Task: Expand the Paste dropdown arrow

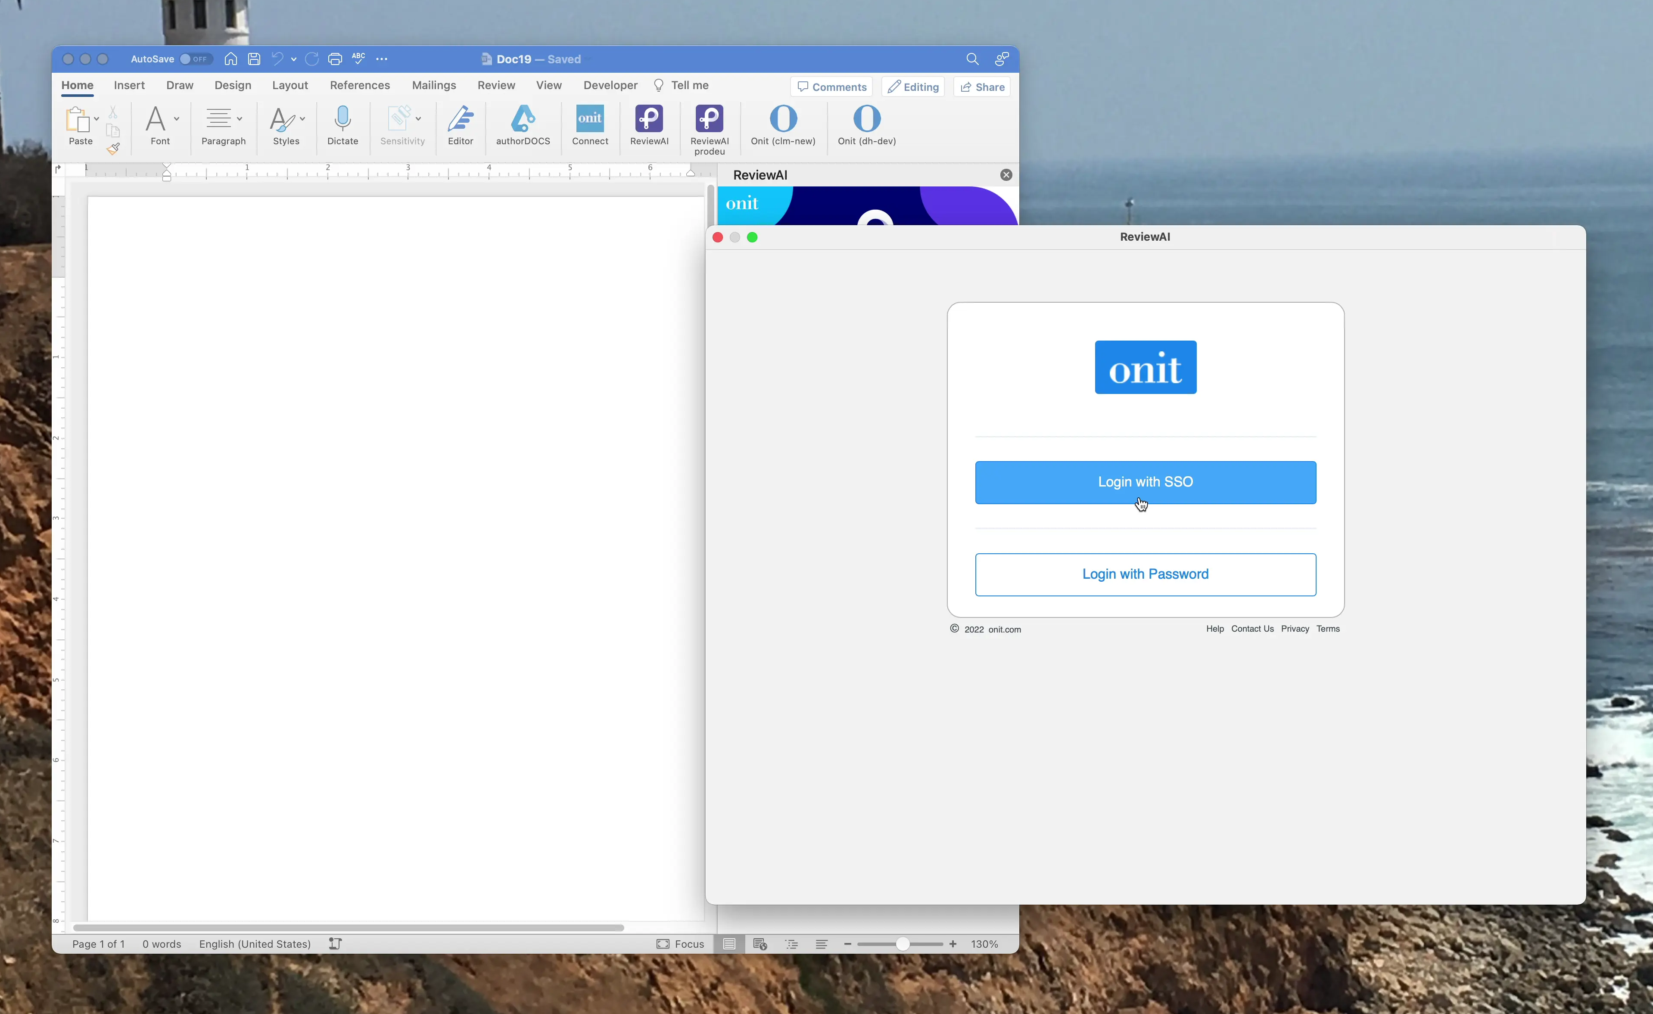Action: tap(97, 119)
